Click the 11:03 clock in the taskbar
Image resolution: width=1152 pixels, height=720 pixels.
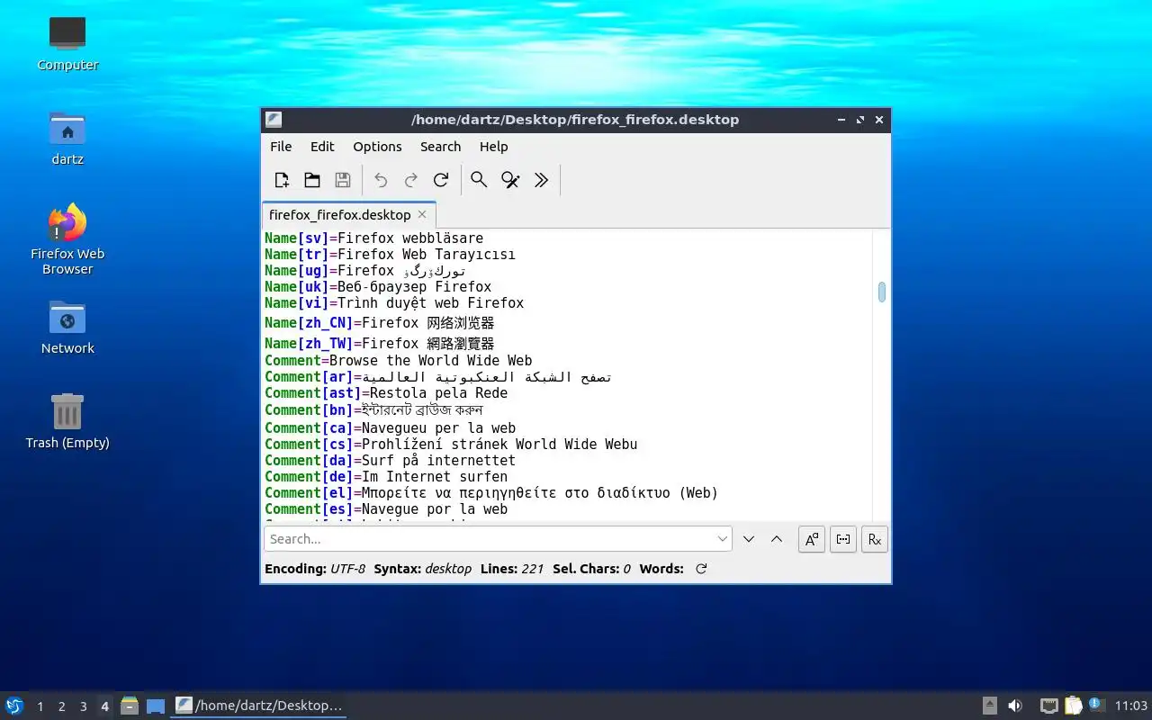coord(1130,706)
